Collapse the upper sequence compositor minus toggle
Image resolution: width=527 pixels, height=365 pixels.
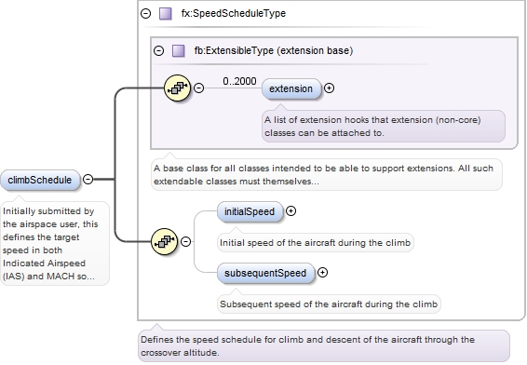pos(199,88)
